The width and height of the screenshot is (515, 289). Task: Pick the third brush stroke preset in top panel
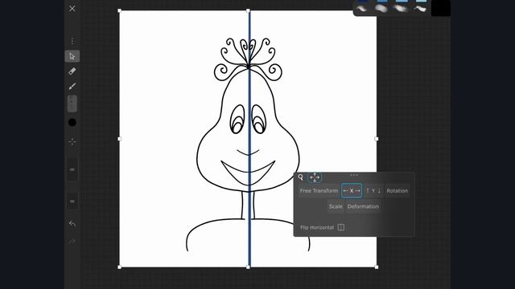tap(401, 9)
